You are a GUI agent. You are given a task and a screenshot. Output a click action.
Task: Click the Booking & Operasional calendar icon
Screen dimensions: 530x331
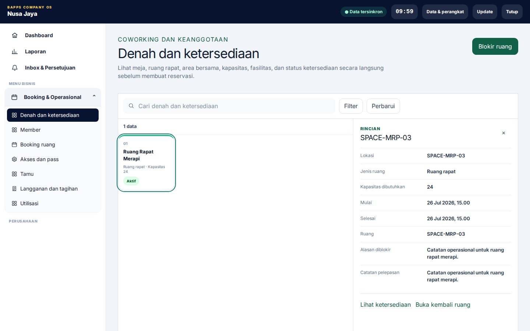[x=14, y=97]
